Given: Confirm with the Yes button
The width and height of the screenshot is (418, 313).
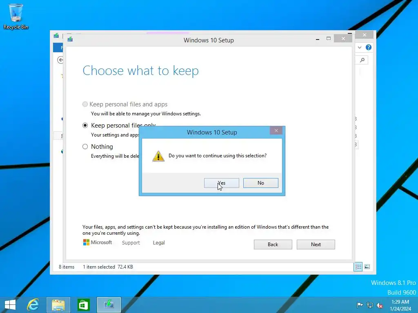Looking at the screenshot, I should (221, 183).
